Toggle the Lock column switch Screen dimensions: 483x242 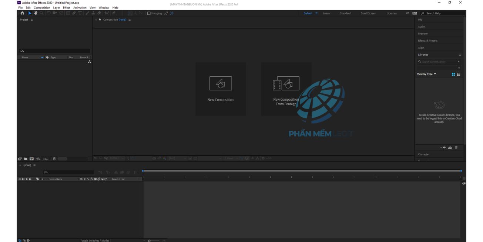click(x=30, y=179)
